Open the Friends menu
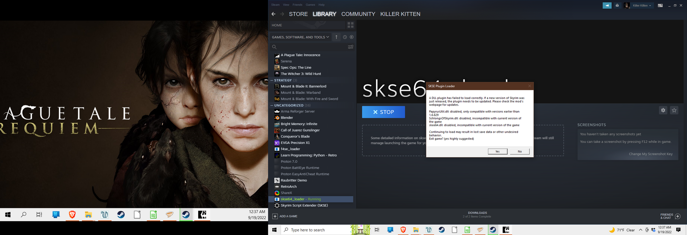The width and height of the screenshot is (687, 235). (x=297, y=5)
